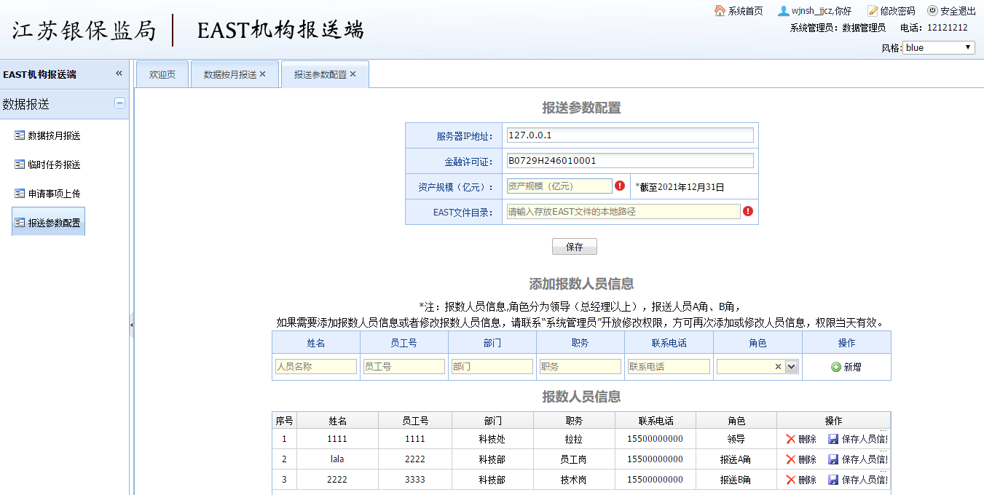This screenshot has width=984, height=495.
Task: Focus the EAST文件目录 path input
Action: click(623, 212)
